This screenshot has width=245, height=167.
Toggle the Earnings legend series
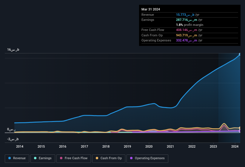click(43, 158)
